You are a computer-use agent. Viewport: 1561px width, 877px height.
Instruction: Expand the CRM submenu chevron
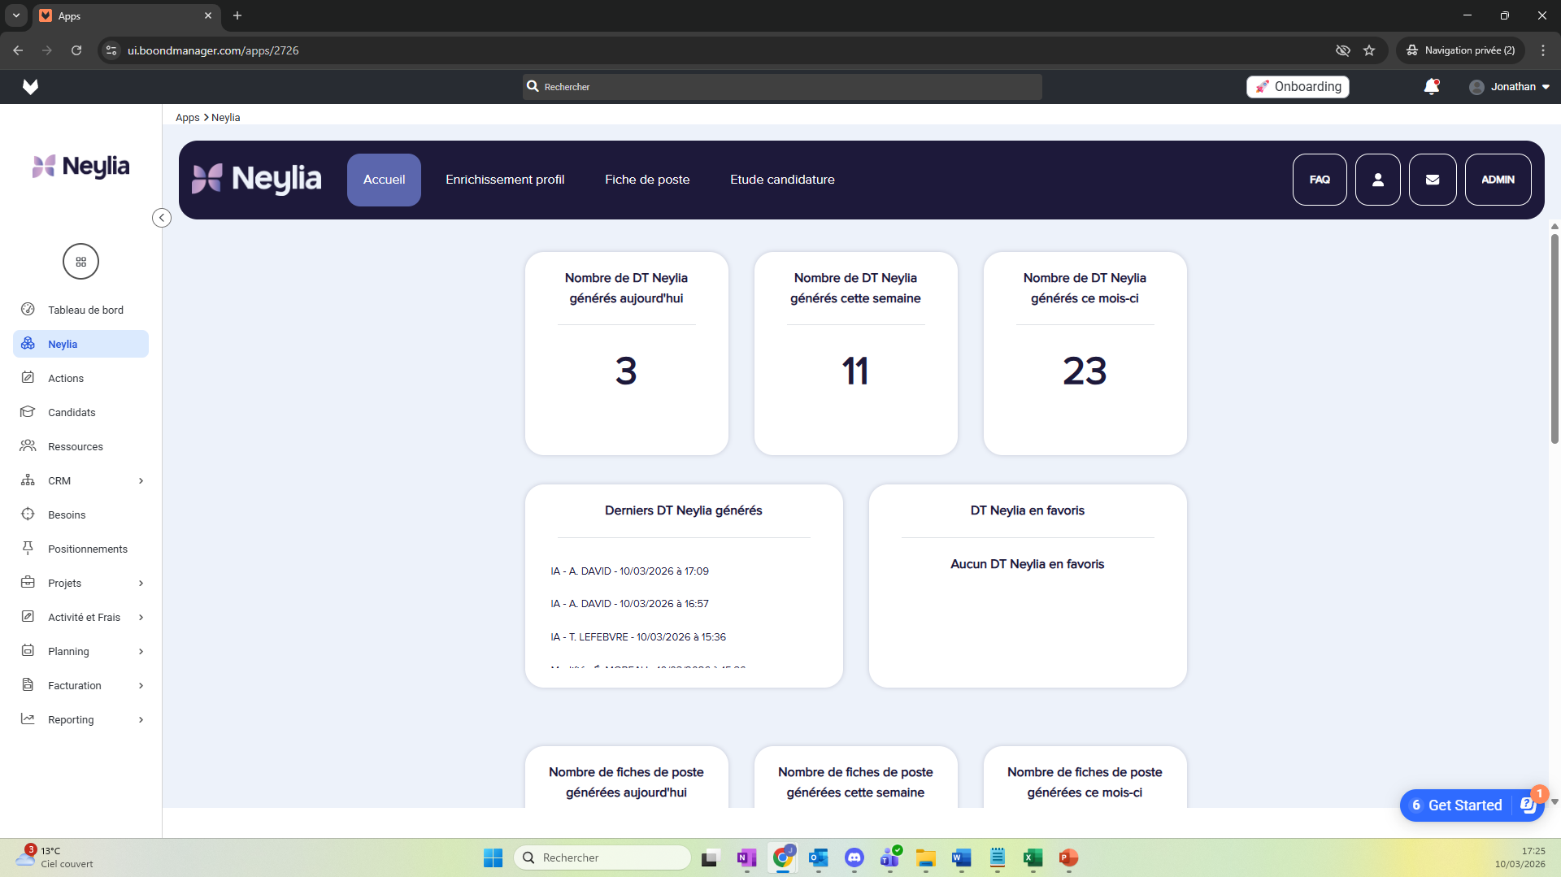click(141, 481)
